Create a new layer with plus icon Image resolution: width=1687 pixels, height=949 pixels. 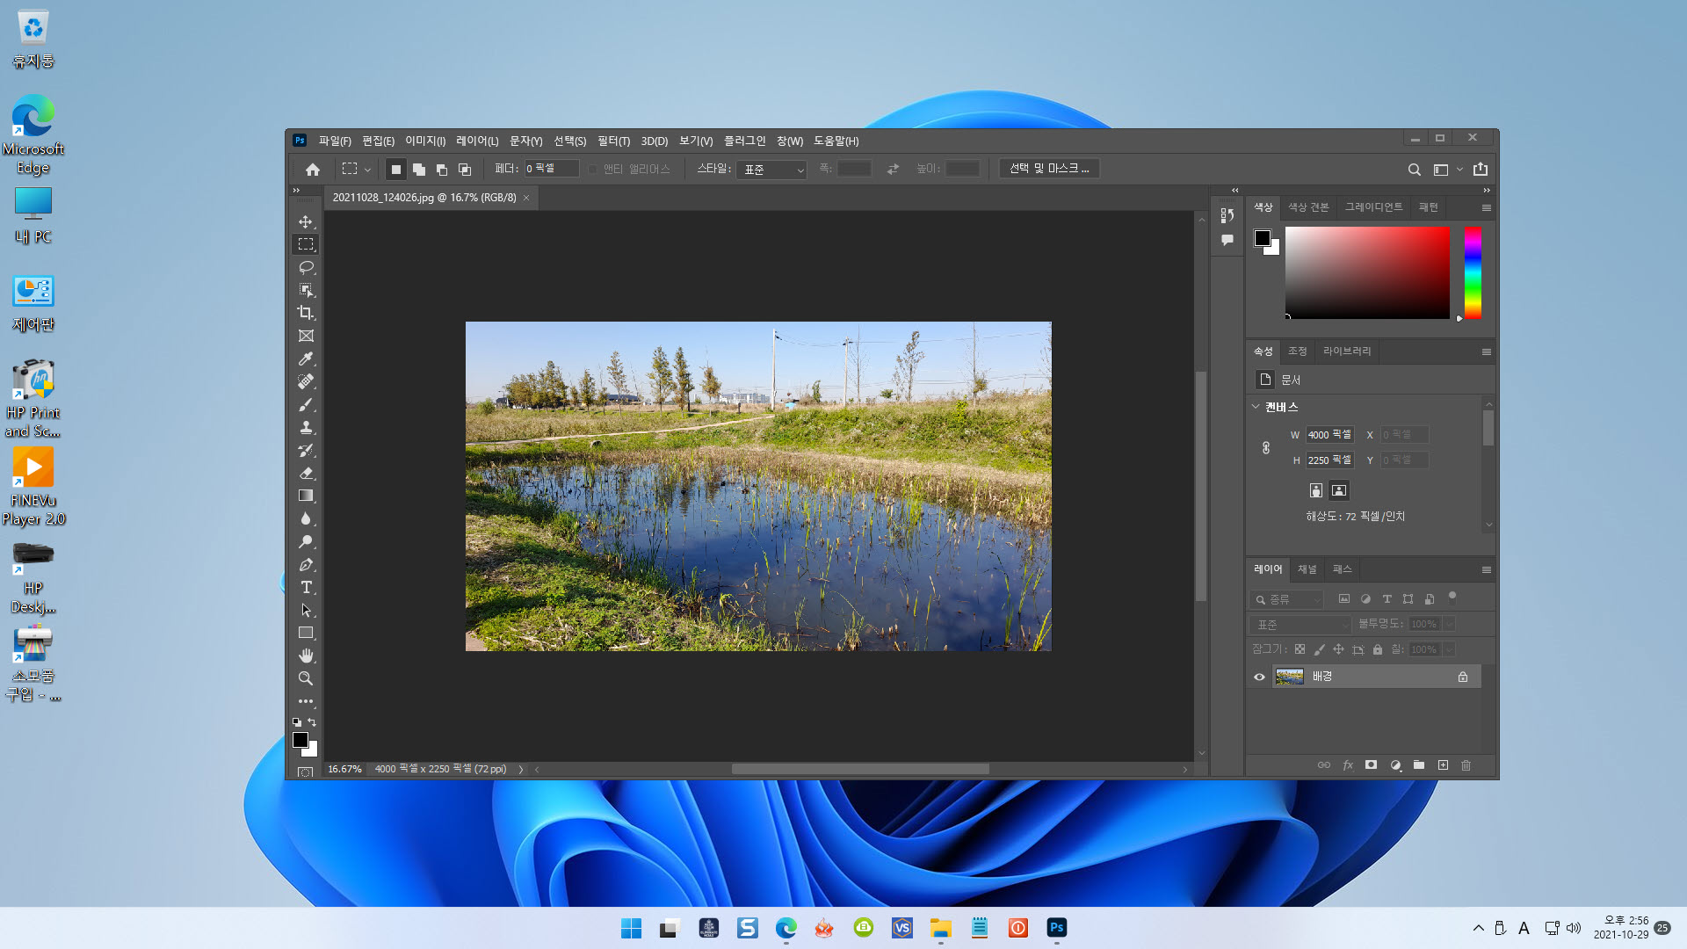click(x=1443, y=765)
